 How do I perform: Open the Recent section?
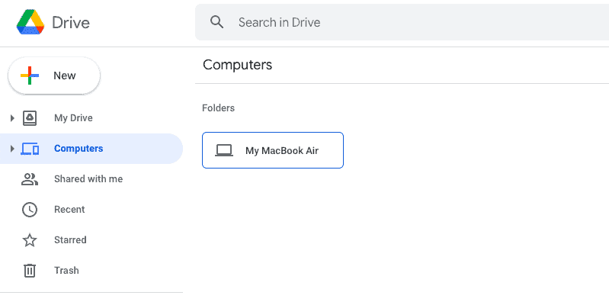point(69,210)
